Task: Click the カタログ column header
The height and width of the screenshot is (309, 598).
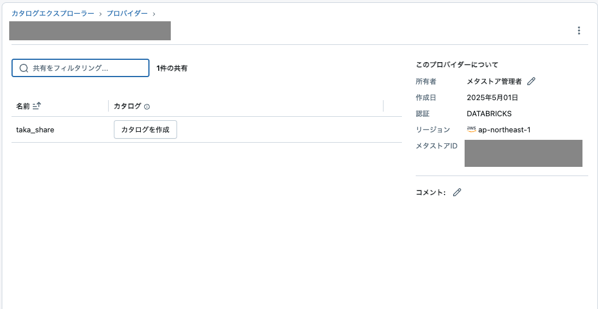Action: tap(128, 106)
